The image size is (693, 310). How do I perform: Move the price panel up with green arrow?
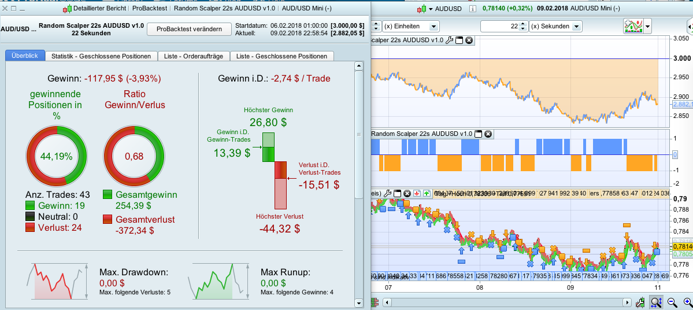click(x=427, y=193)
